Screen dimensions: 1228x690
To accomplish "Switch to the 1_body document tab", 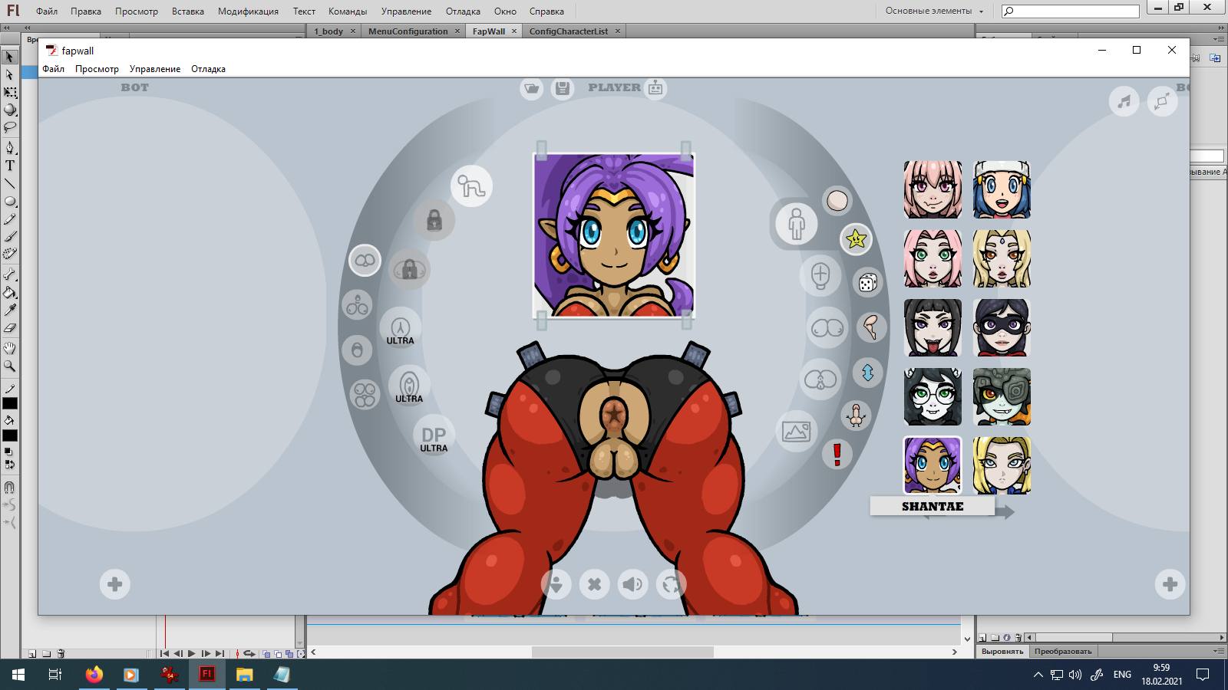I will [328, 31].
